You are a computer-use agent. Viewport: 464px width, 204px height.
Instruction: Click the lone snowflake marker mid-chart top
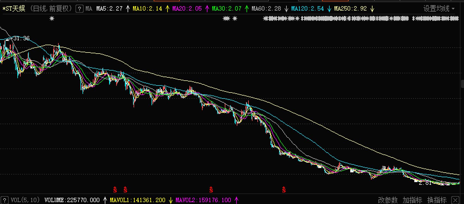[x=235, y=18]
